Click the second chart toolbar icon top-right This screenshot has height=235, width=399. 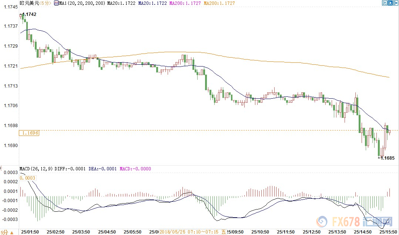(390, 3)
